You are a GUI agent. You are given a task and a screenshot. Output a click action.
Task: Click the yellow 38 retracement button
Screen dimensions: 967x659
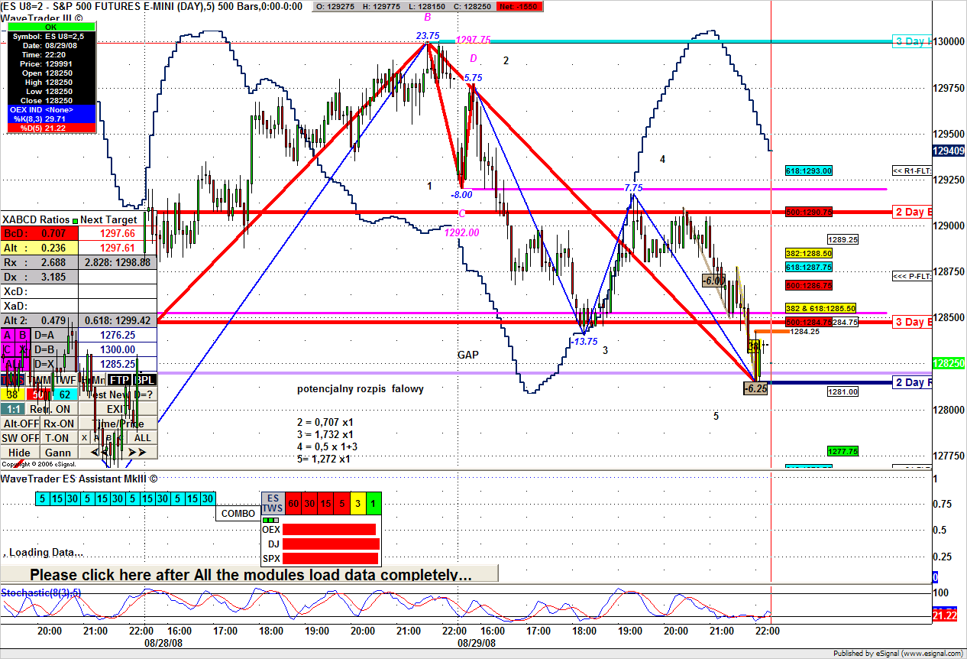13,394
